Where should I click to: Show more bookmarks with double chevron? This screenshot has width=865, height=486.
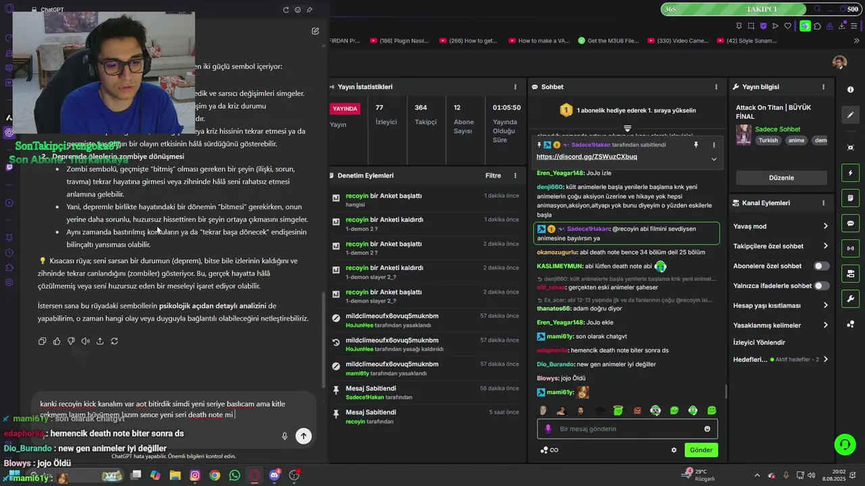pyautogui.click(x=857, y=40)
